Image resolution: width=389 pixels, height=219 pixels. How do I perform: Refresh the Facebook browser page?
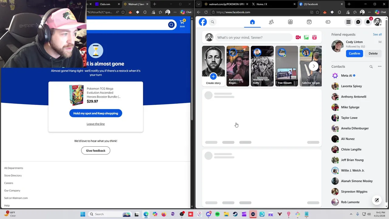[x=206, y=12]
